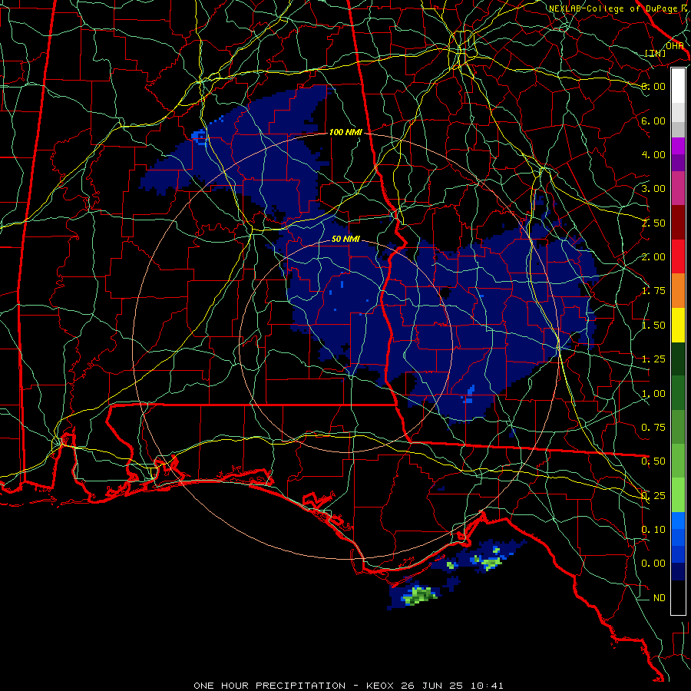Select the bright magenta legend swatch
Image resolution: width=691 pixels, height=691 pixels.
click(x=678, y=146)
